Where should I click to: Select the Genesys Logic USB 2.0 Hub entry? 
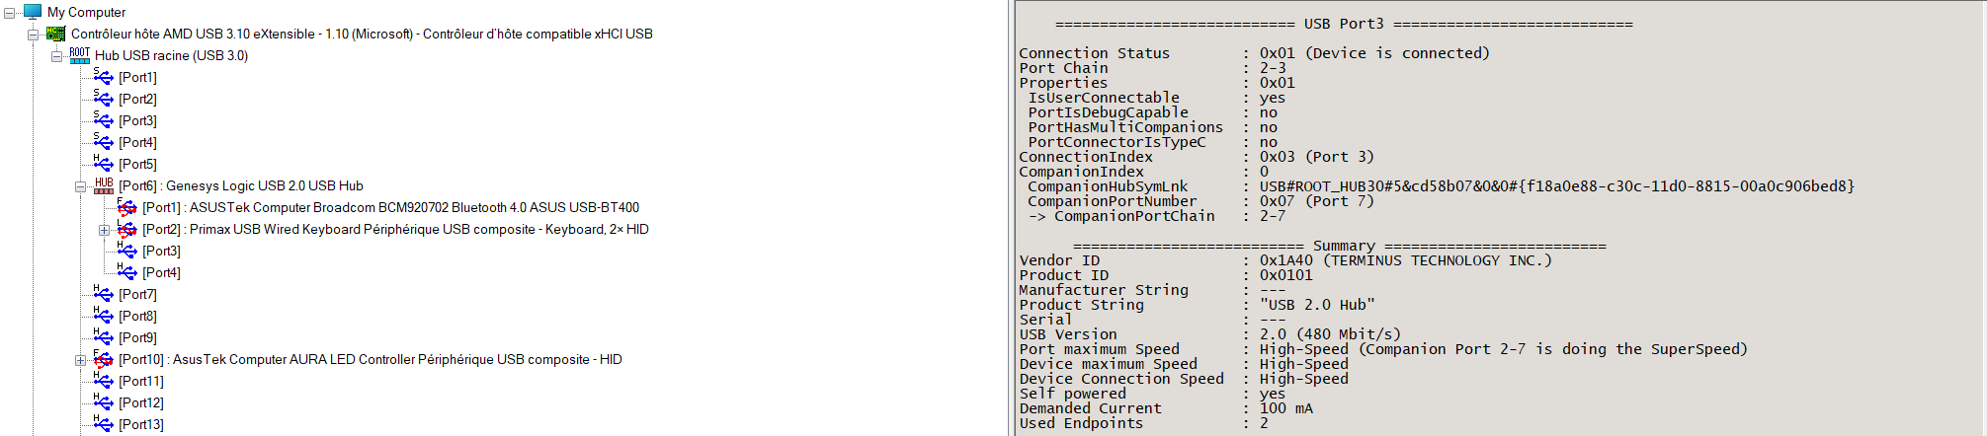coord(240,185)
